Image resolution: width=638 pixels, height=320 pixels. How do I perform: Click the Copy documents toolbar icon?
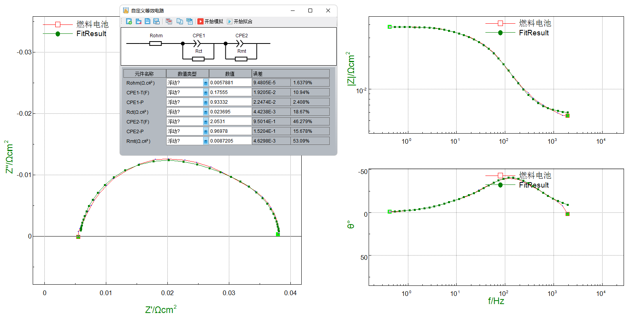179,21
